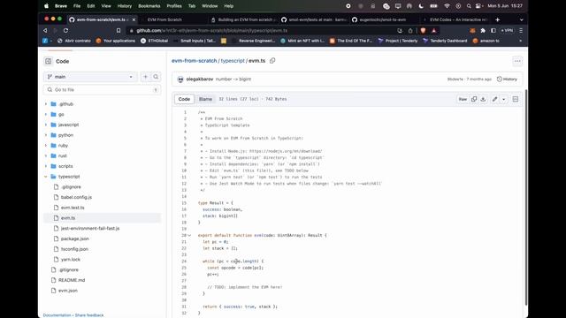Open the main branch dropdown

pyautogui.click(x=90, y=77)
